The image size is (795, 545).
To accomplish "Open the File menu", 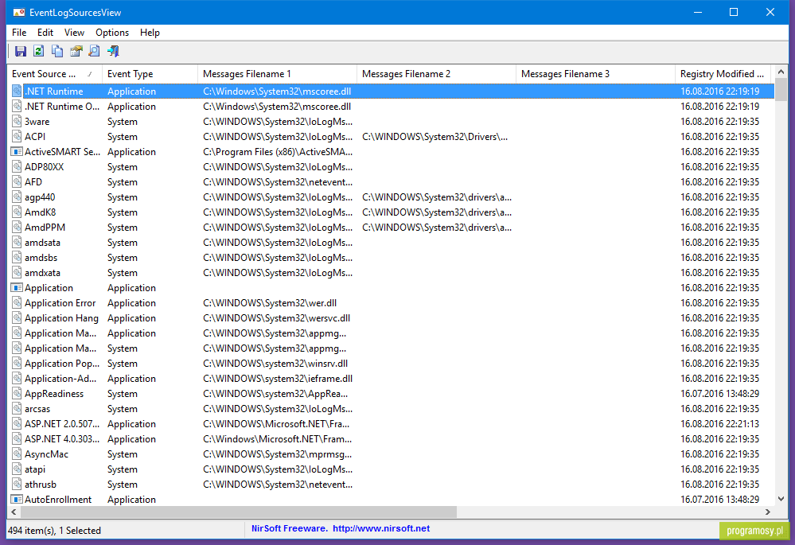I will 19,33.
